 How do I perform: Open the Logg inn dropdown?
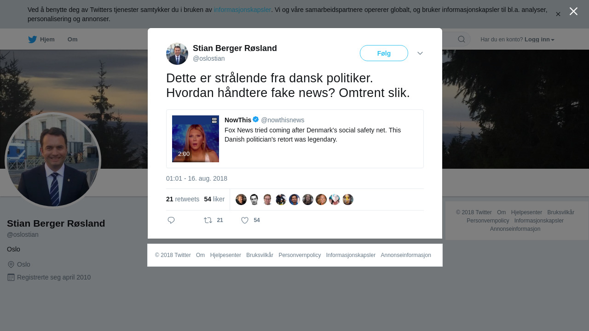click(x=539, y=40)
